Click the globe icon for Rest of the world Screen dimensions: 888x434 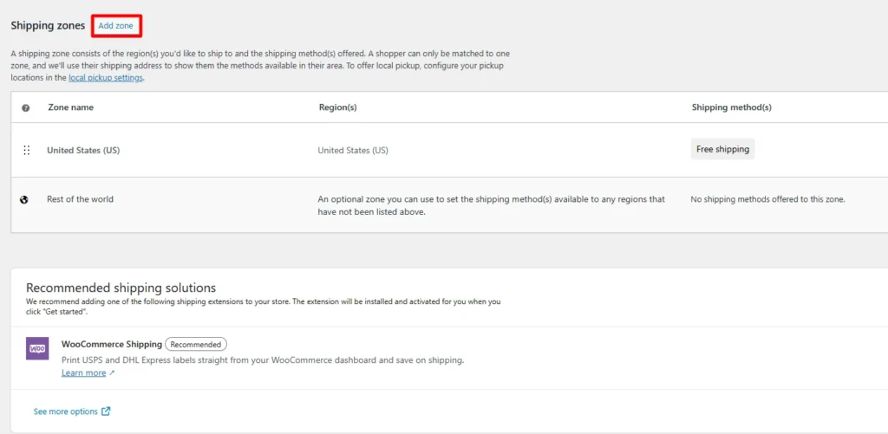click(24, 200)
